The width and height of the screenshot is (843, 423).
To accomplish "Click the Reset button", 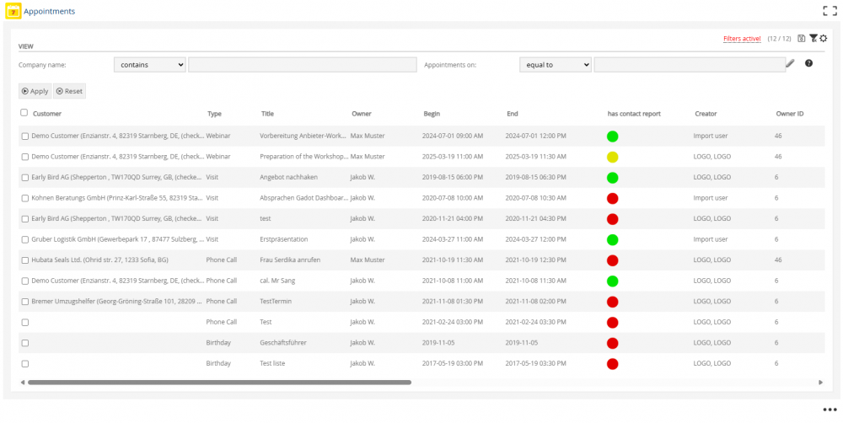I will click(x=69, y=91).
